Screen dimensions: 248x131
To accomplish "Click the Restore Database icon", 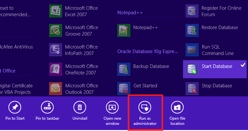I will click(192, 30).
